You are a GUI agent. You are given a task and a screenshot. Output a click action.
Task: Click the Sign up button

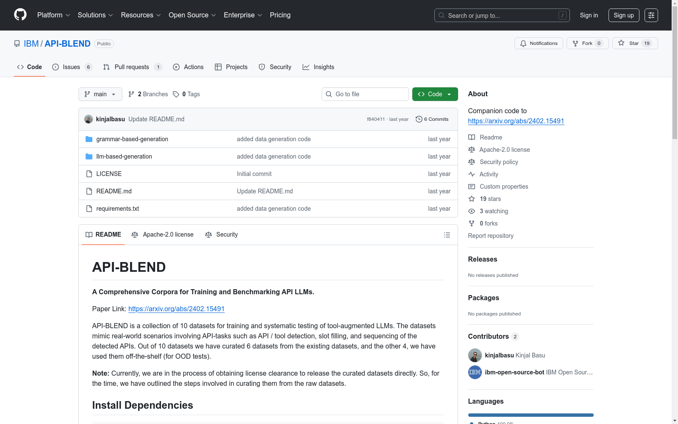[624, 15]
